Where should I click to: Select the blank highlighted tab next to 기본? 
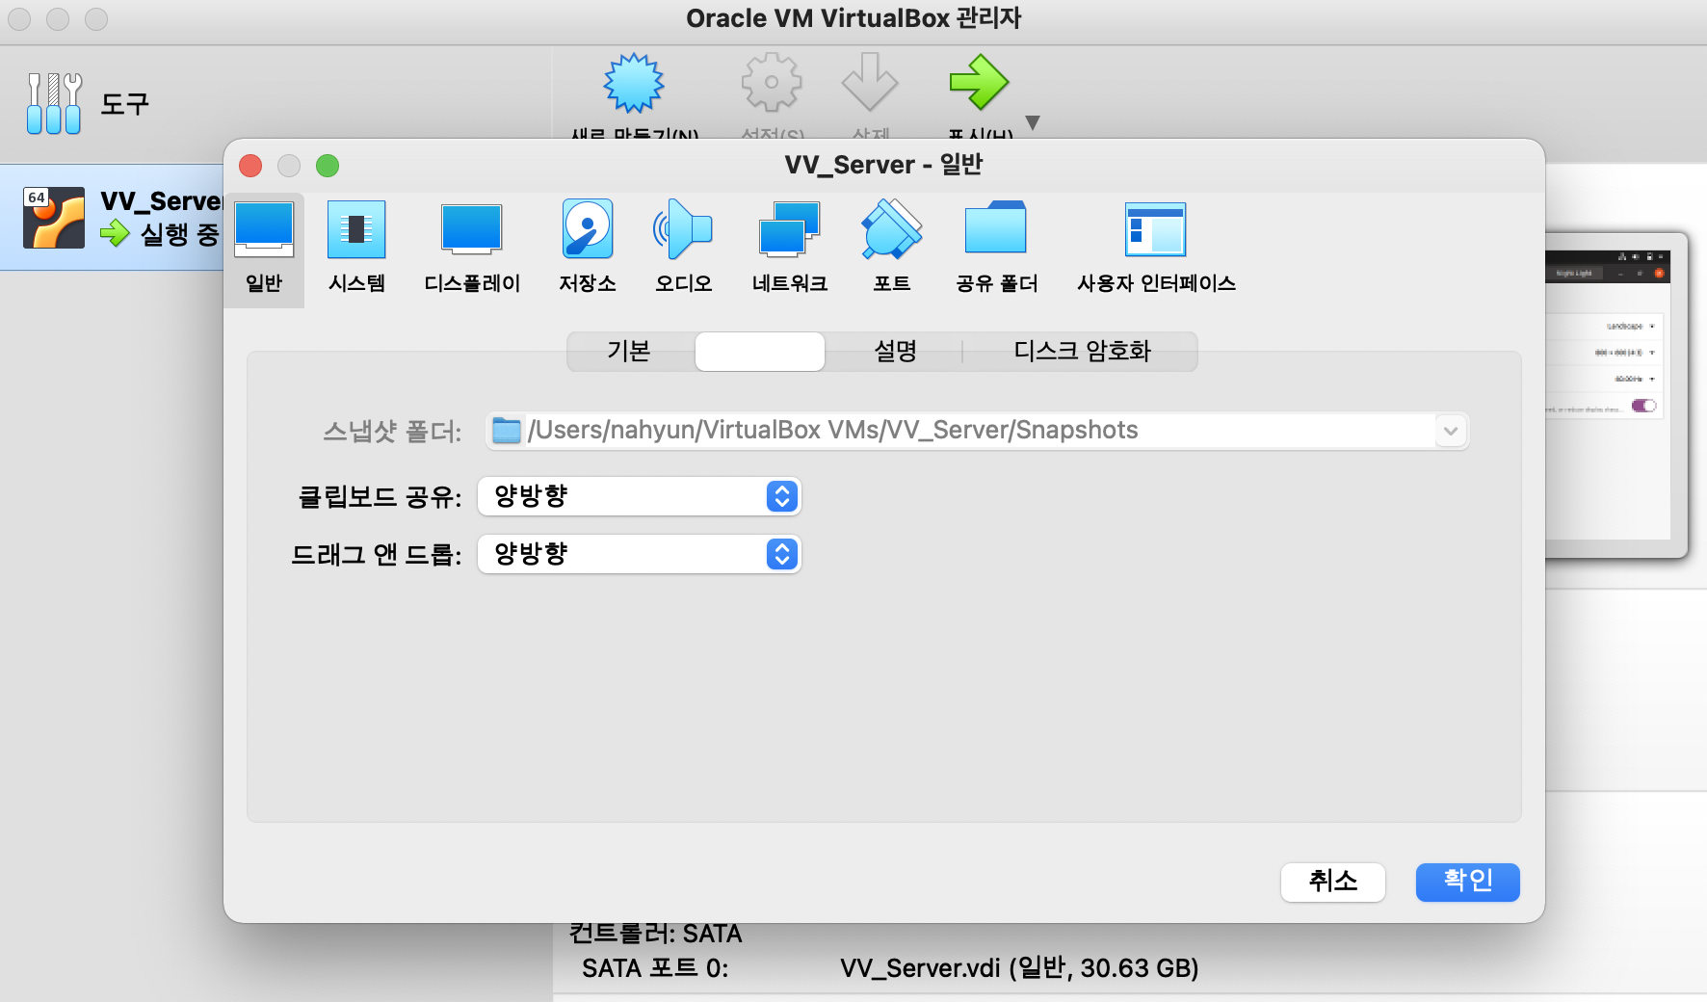tap(760, 352)
